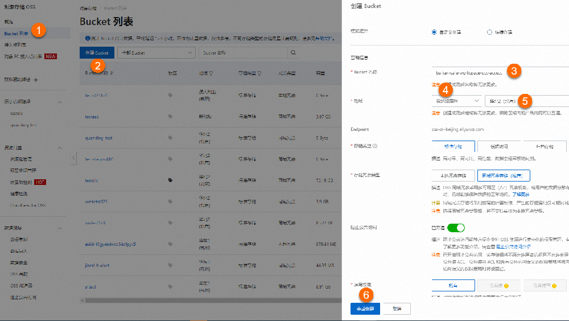Collapse the left sidebar with the arrow handle
This screenshot has height=321, width=569.
73,158
